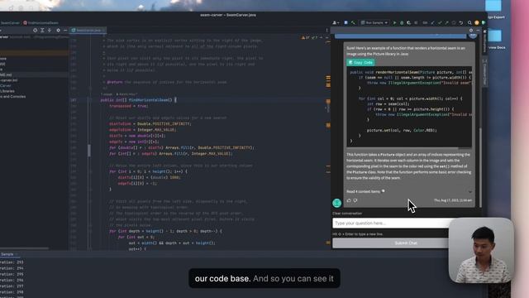Click the Git label in the toolbar
This screenshot has height=298, width=529.
tap(425, 22)
